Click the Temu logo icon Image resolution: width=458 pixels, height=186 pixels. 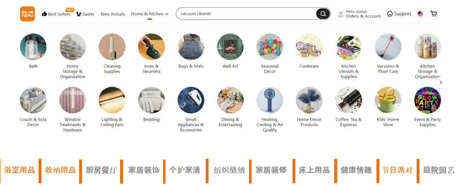(27, 14)
